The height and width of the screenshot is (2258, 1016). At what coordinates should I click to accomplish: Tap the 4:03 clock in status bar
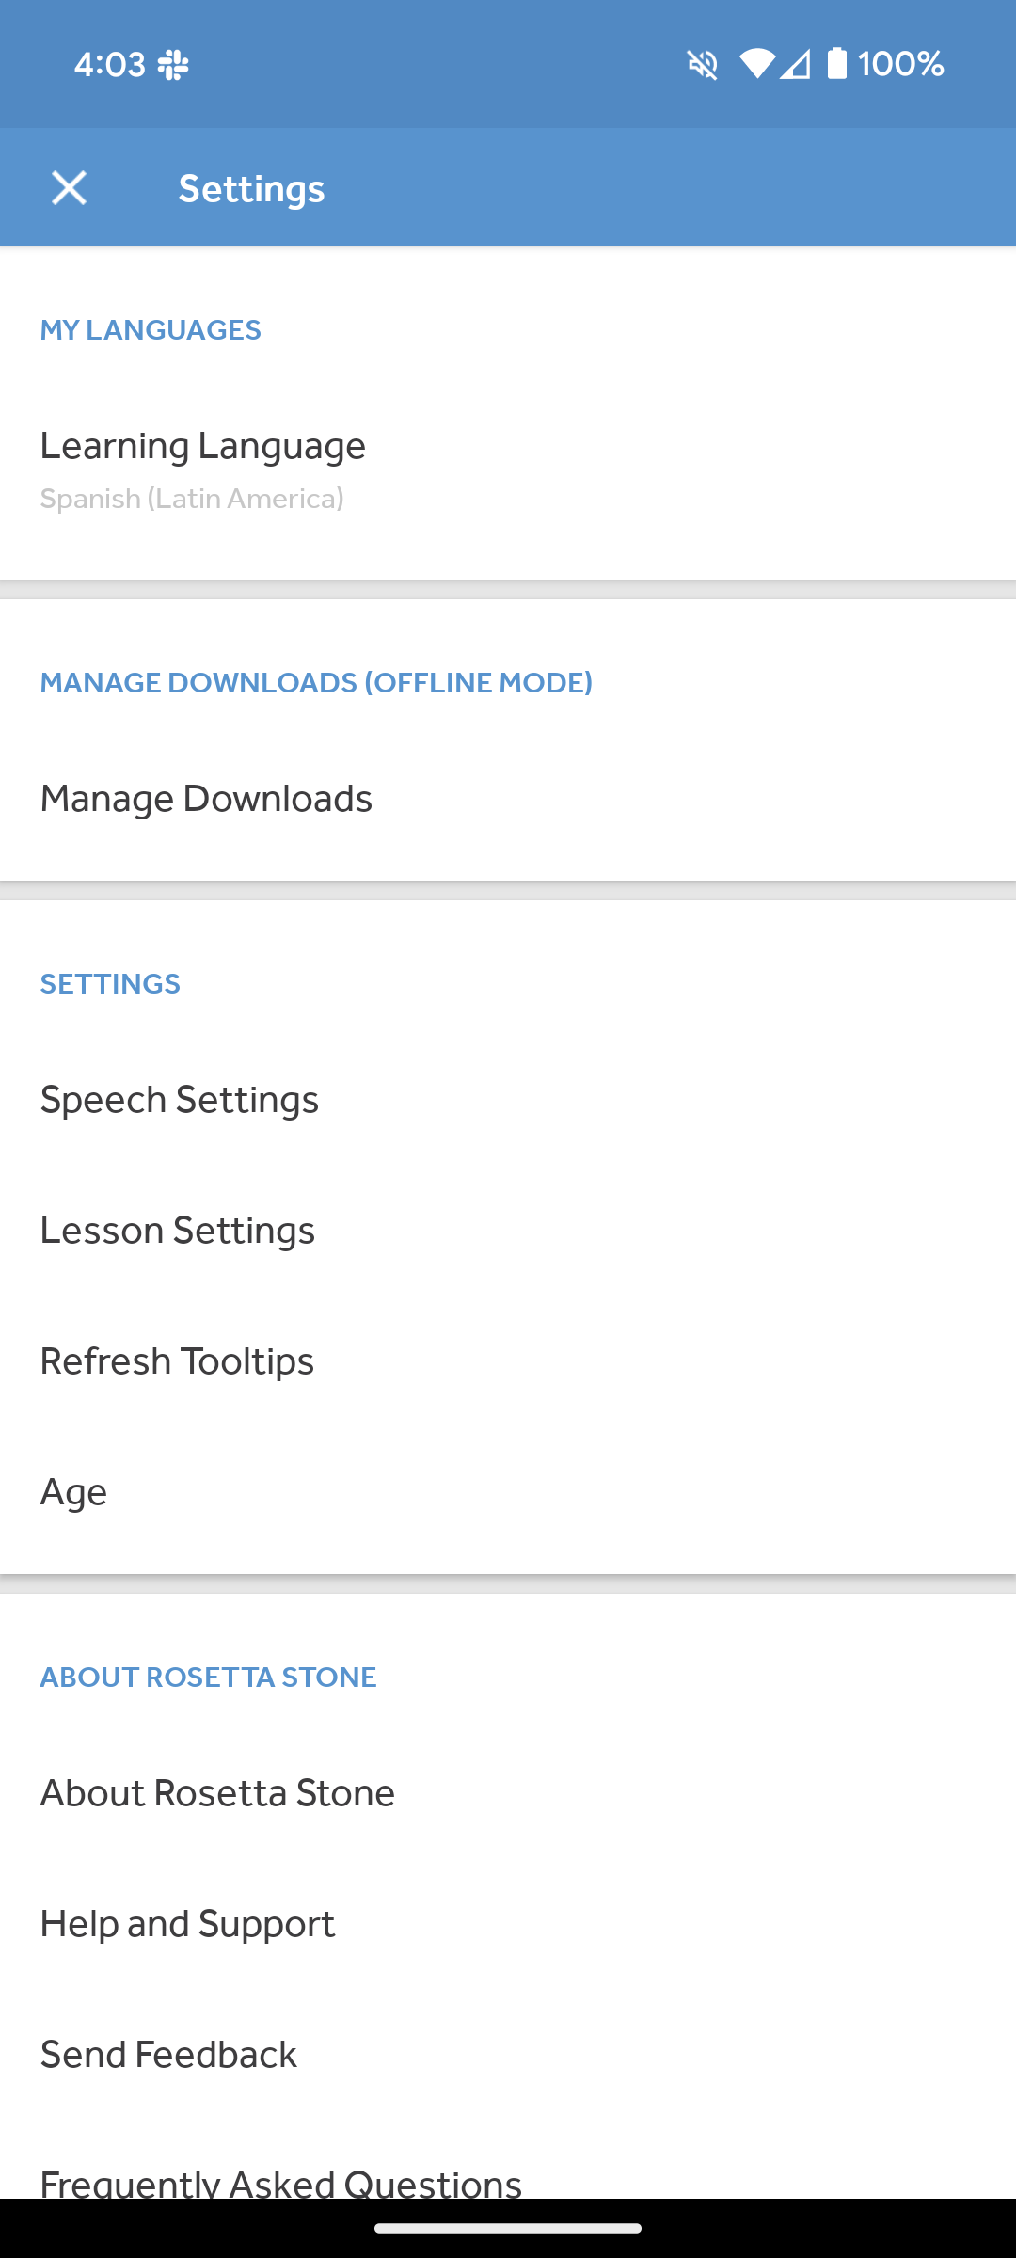(109, 64)
